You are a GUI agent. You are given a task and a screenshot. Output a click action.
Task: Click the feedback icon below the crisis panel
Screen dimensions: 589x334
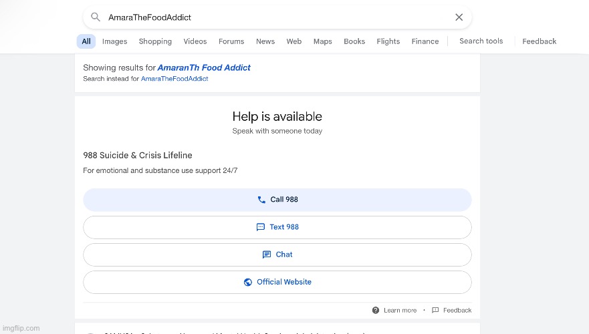435,310
